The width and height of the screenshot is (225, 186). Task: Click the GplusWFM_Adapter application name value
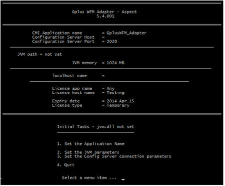pos(126,33)
